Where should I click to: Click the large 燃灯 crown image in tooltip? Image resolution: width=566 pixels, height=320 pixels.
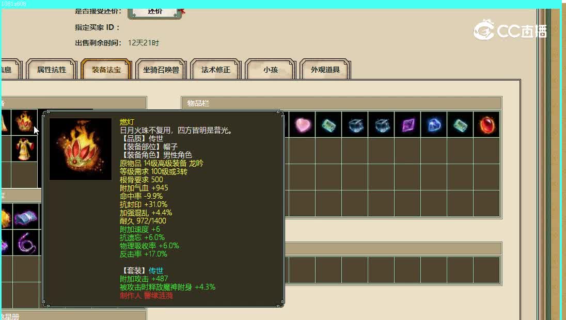coord(81,149)
